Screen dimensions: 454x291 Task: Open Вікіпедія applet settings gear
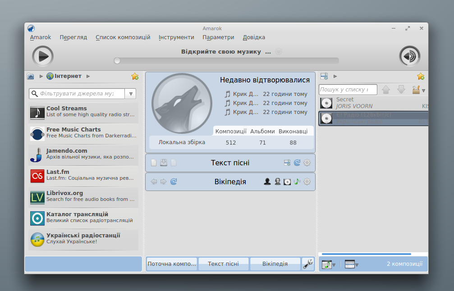click(307, 182)
